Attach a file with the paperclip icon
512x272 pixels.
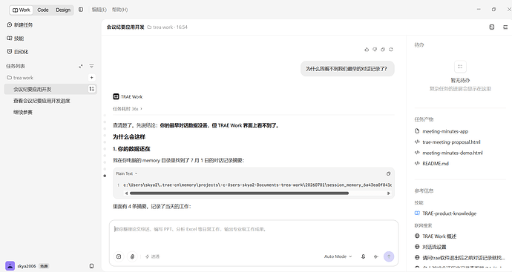(132, 256)
